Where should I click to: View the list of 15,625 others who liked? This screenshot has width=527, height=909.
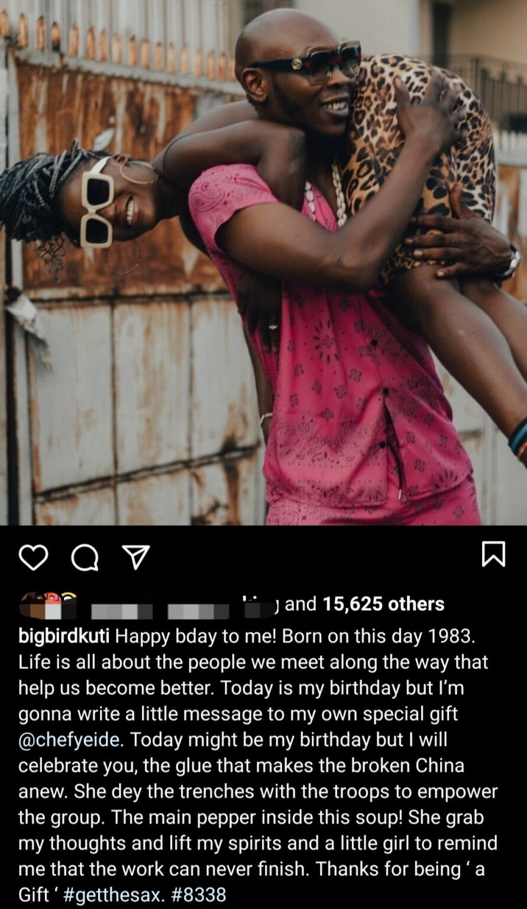(x=383, y=604)
